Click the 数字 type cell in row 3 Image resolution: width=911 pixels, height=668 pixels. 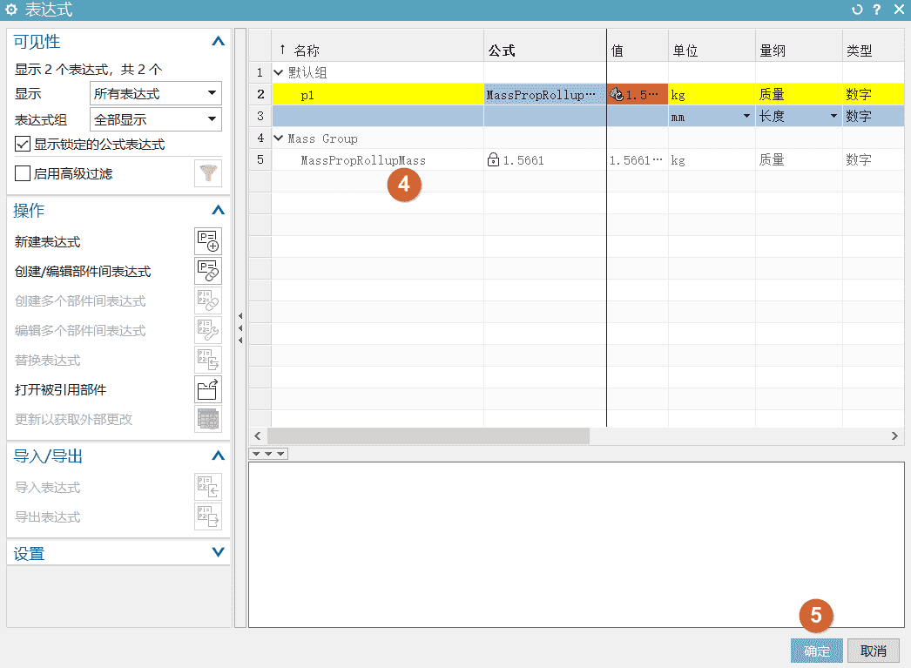[874, 116]
